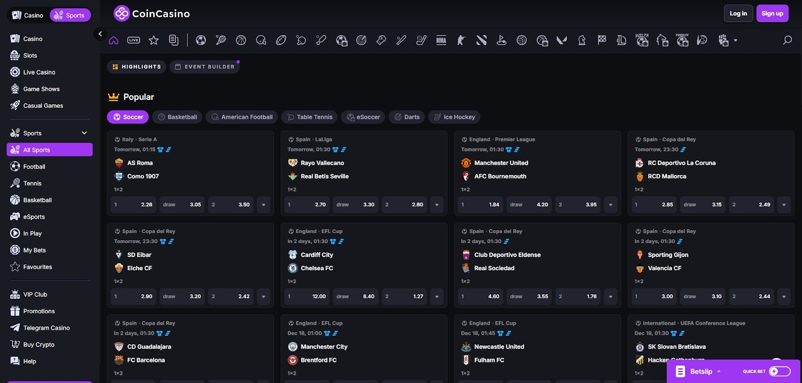The width and height of the screenshot is (802, 383).
Task: Select the checkered racing flag toolbar icon
Action: (x=602, y=40)
